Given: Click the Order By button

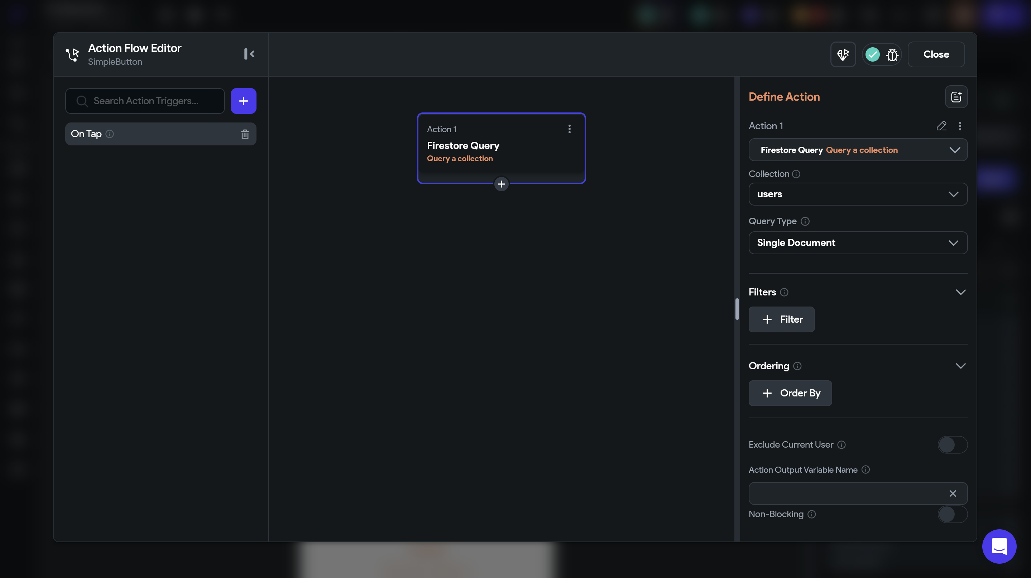Looking at the screenshot, I should pyautogui.click(x=790, y=393).
